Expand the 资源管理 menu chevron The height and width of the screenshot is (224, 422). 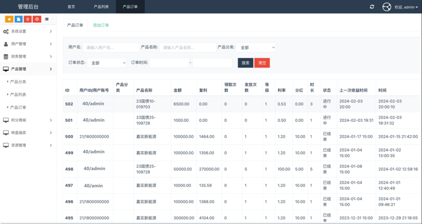(x=51, y=145)
